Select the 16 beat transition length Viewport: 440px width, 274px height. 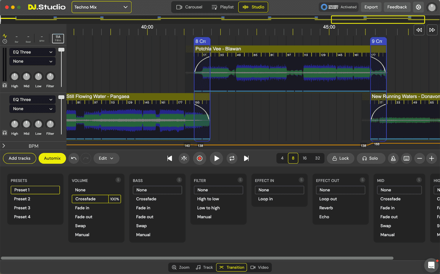304,158
